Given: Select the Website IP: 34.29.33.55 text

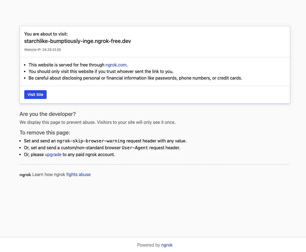Looking at the screenshot, I should pyautogui.click(x=43, y=50).
